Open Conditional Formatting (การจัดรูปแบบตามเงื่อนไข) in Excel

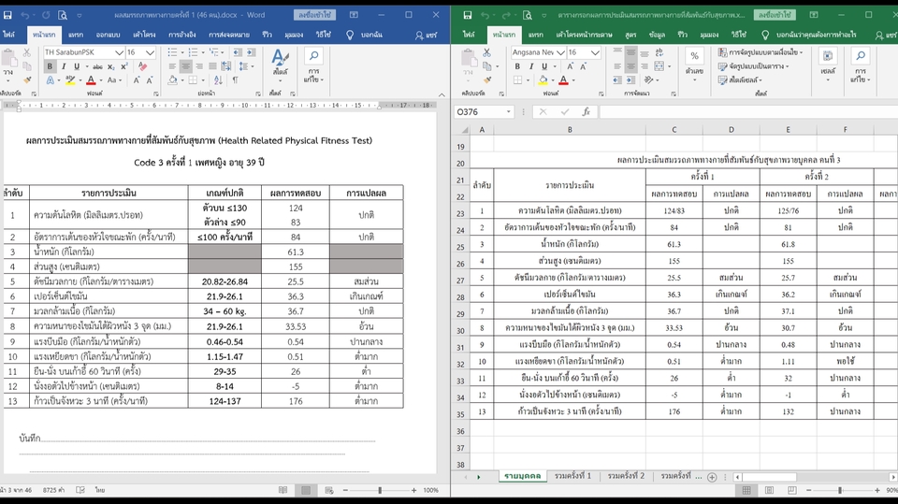[760, 52]
